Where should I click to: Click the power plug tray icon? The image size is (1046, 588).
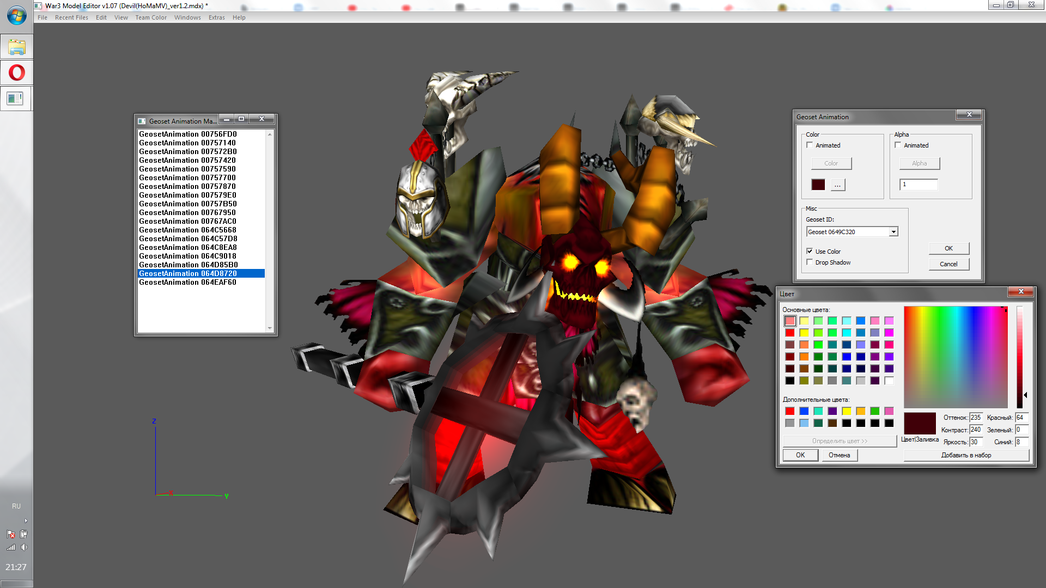(x=23, y=534)
